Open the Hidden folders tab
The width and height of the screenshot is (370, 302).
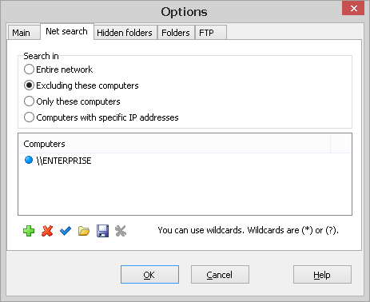point(125,33)
